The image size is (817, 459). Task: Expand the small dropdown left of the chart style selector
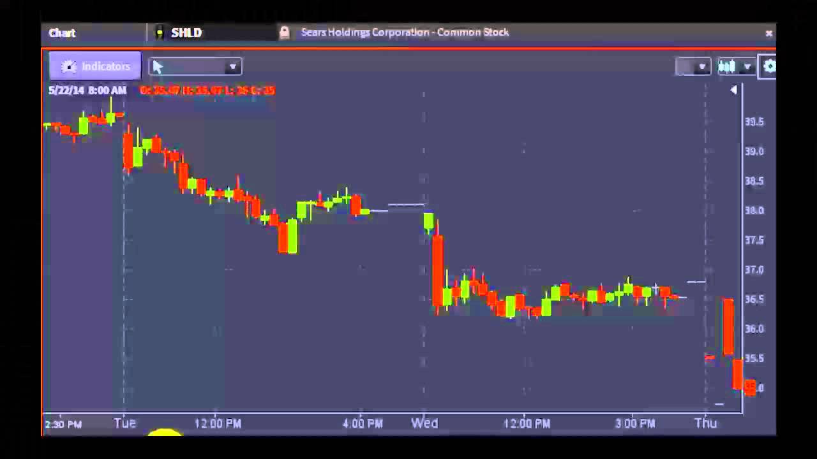point(693,66)
